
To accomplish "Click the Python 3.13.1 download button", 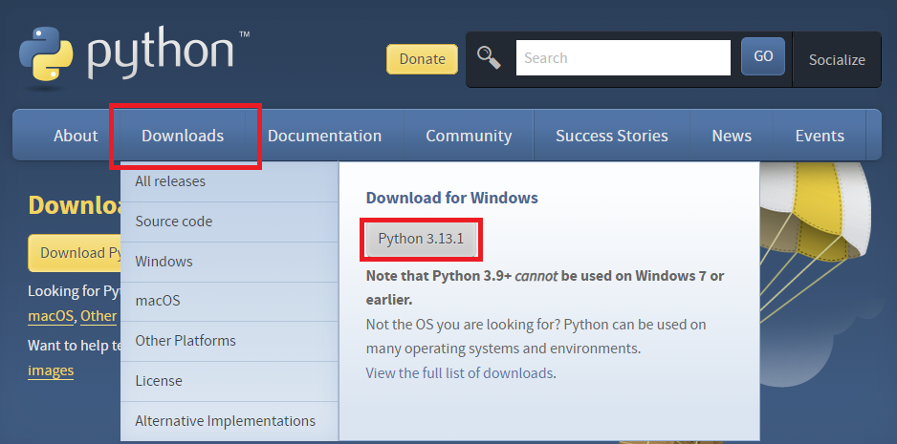I will click(x=421, y=239).
